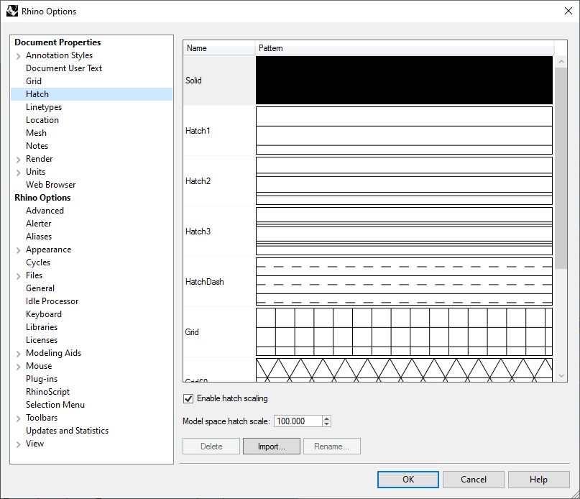Open the Mesh document properties page

tap(36, 133)
